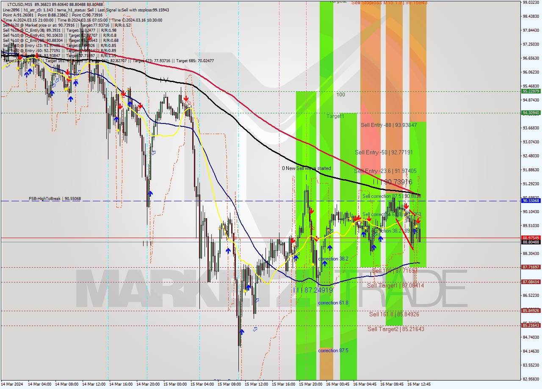The image size is (542, 389).
Task: Select the 'correction 61.8' label
Action: click(x=333, y=303)
